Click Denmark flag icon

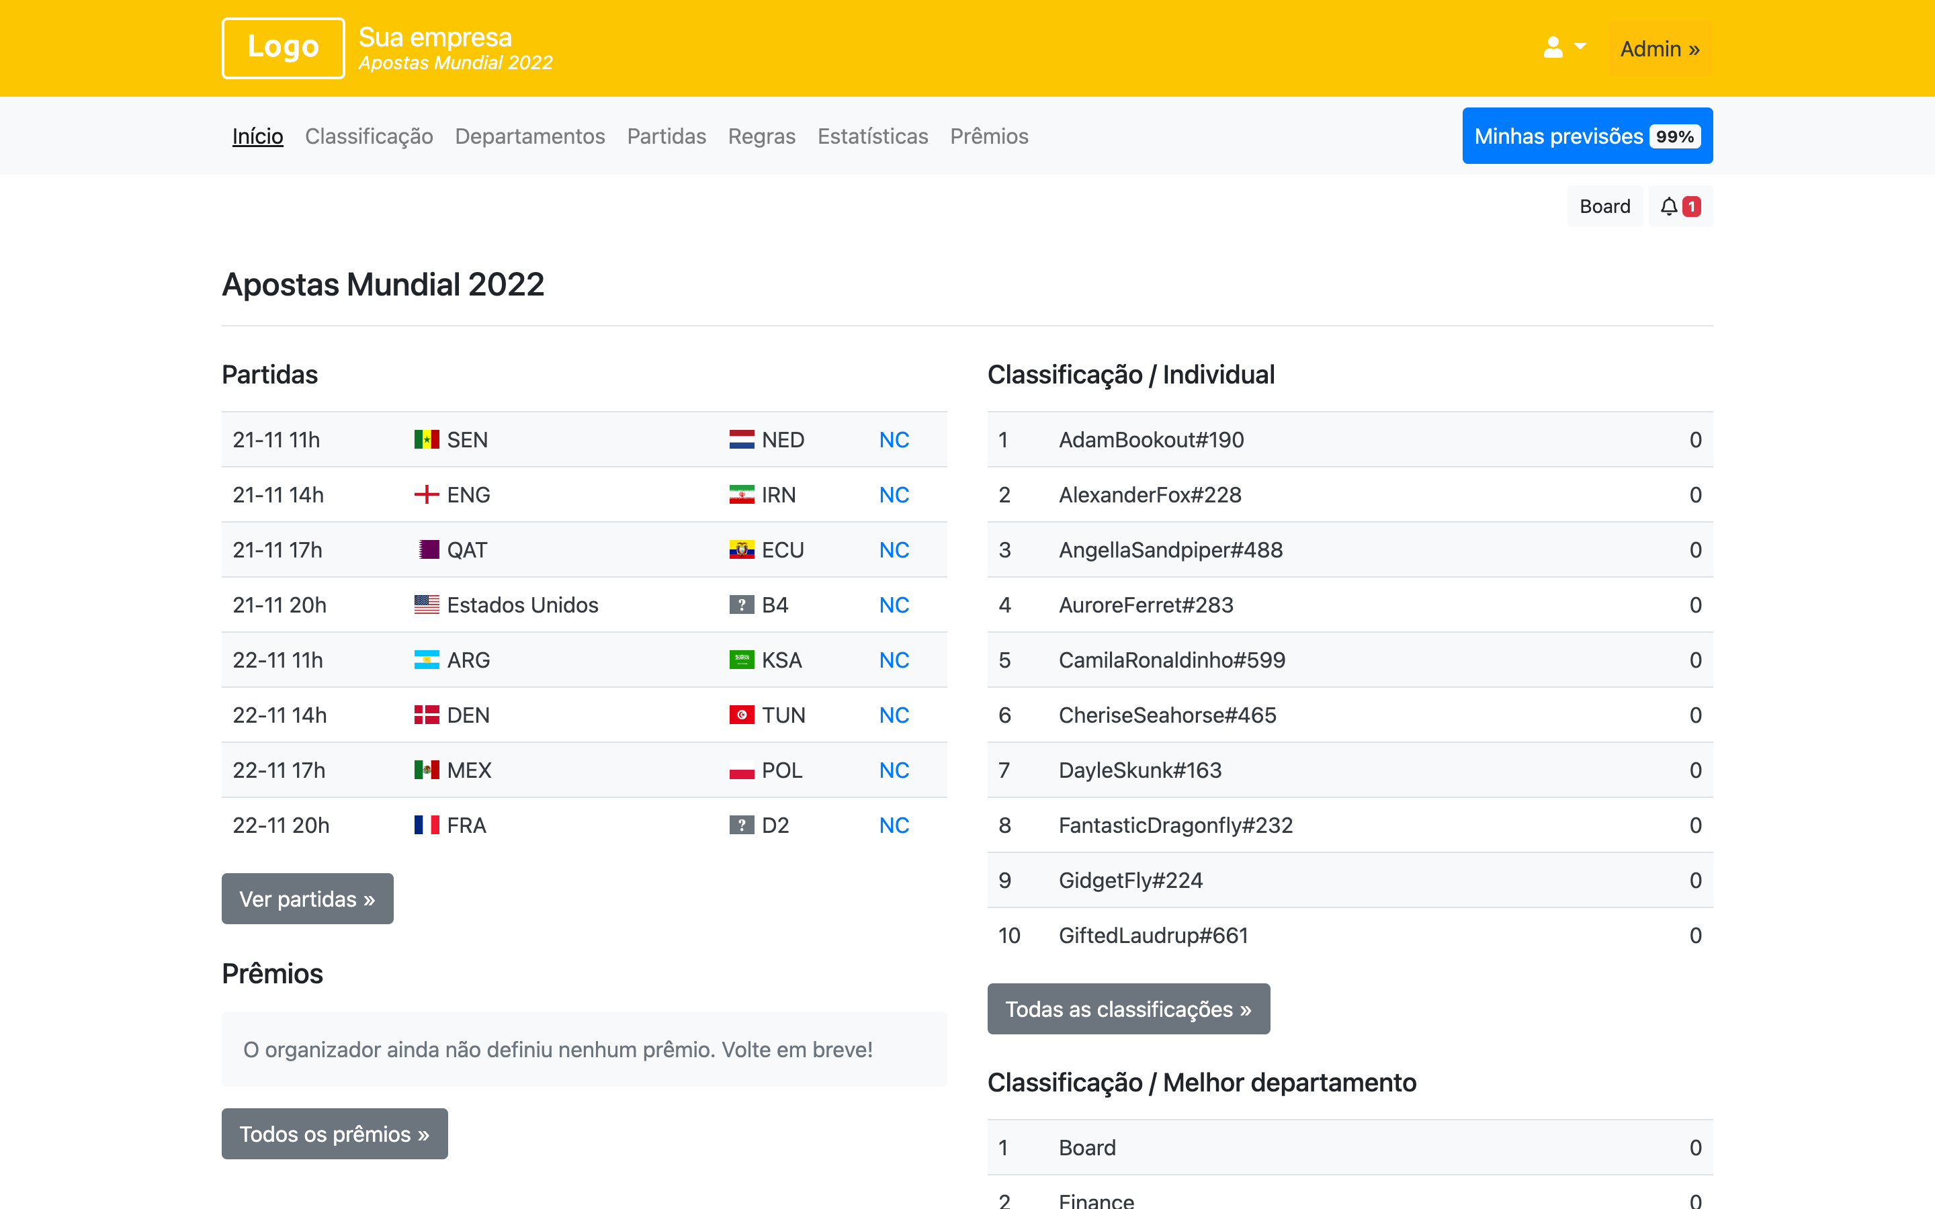[427, 715]
